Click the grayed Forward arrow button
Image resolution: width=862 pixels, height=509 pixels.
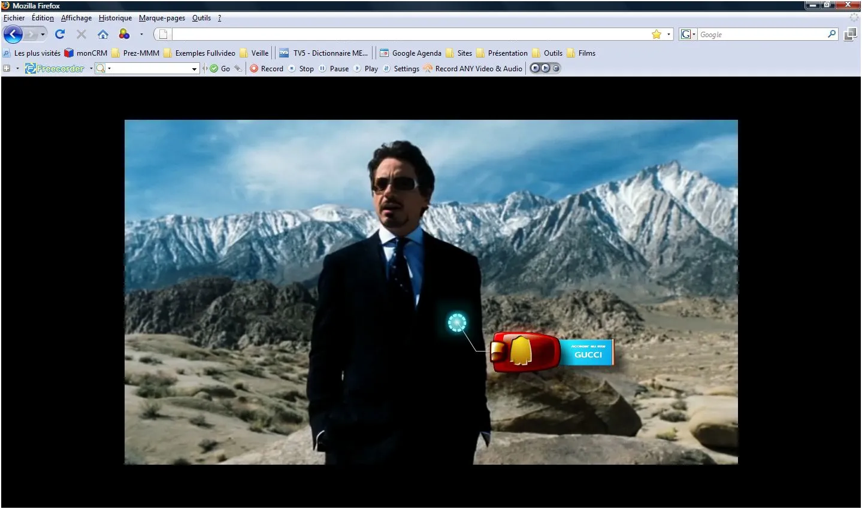tap(31, 34)
